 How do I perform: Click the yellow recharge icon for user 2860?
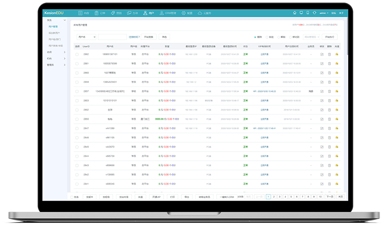(337, 73)
